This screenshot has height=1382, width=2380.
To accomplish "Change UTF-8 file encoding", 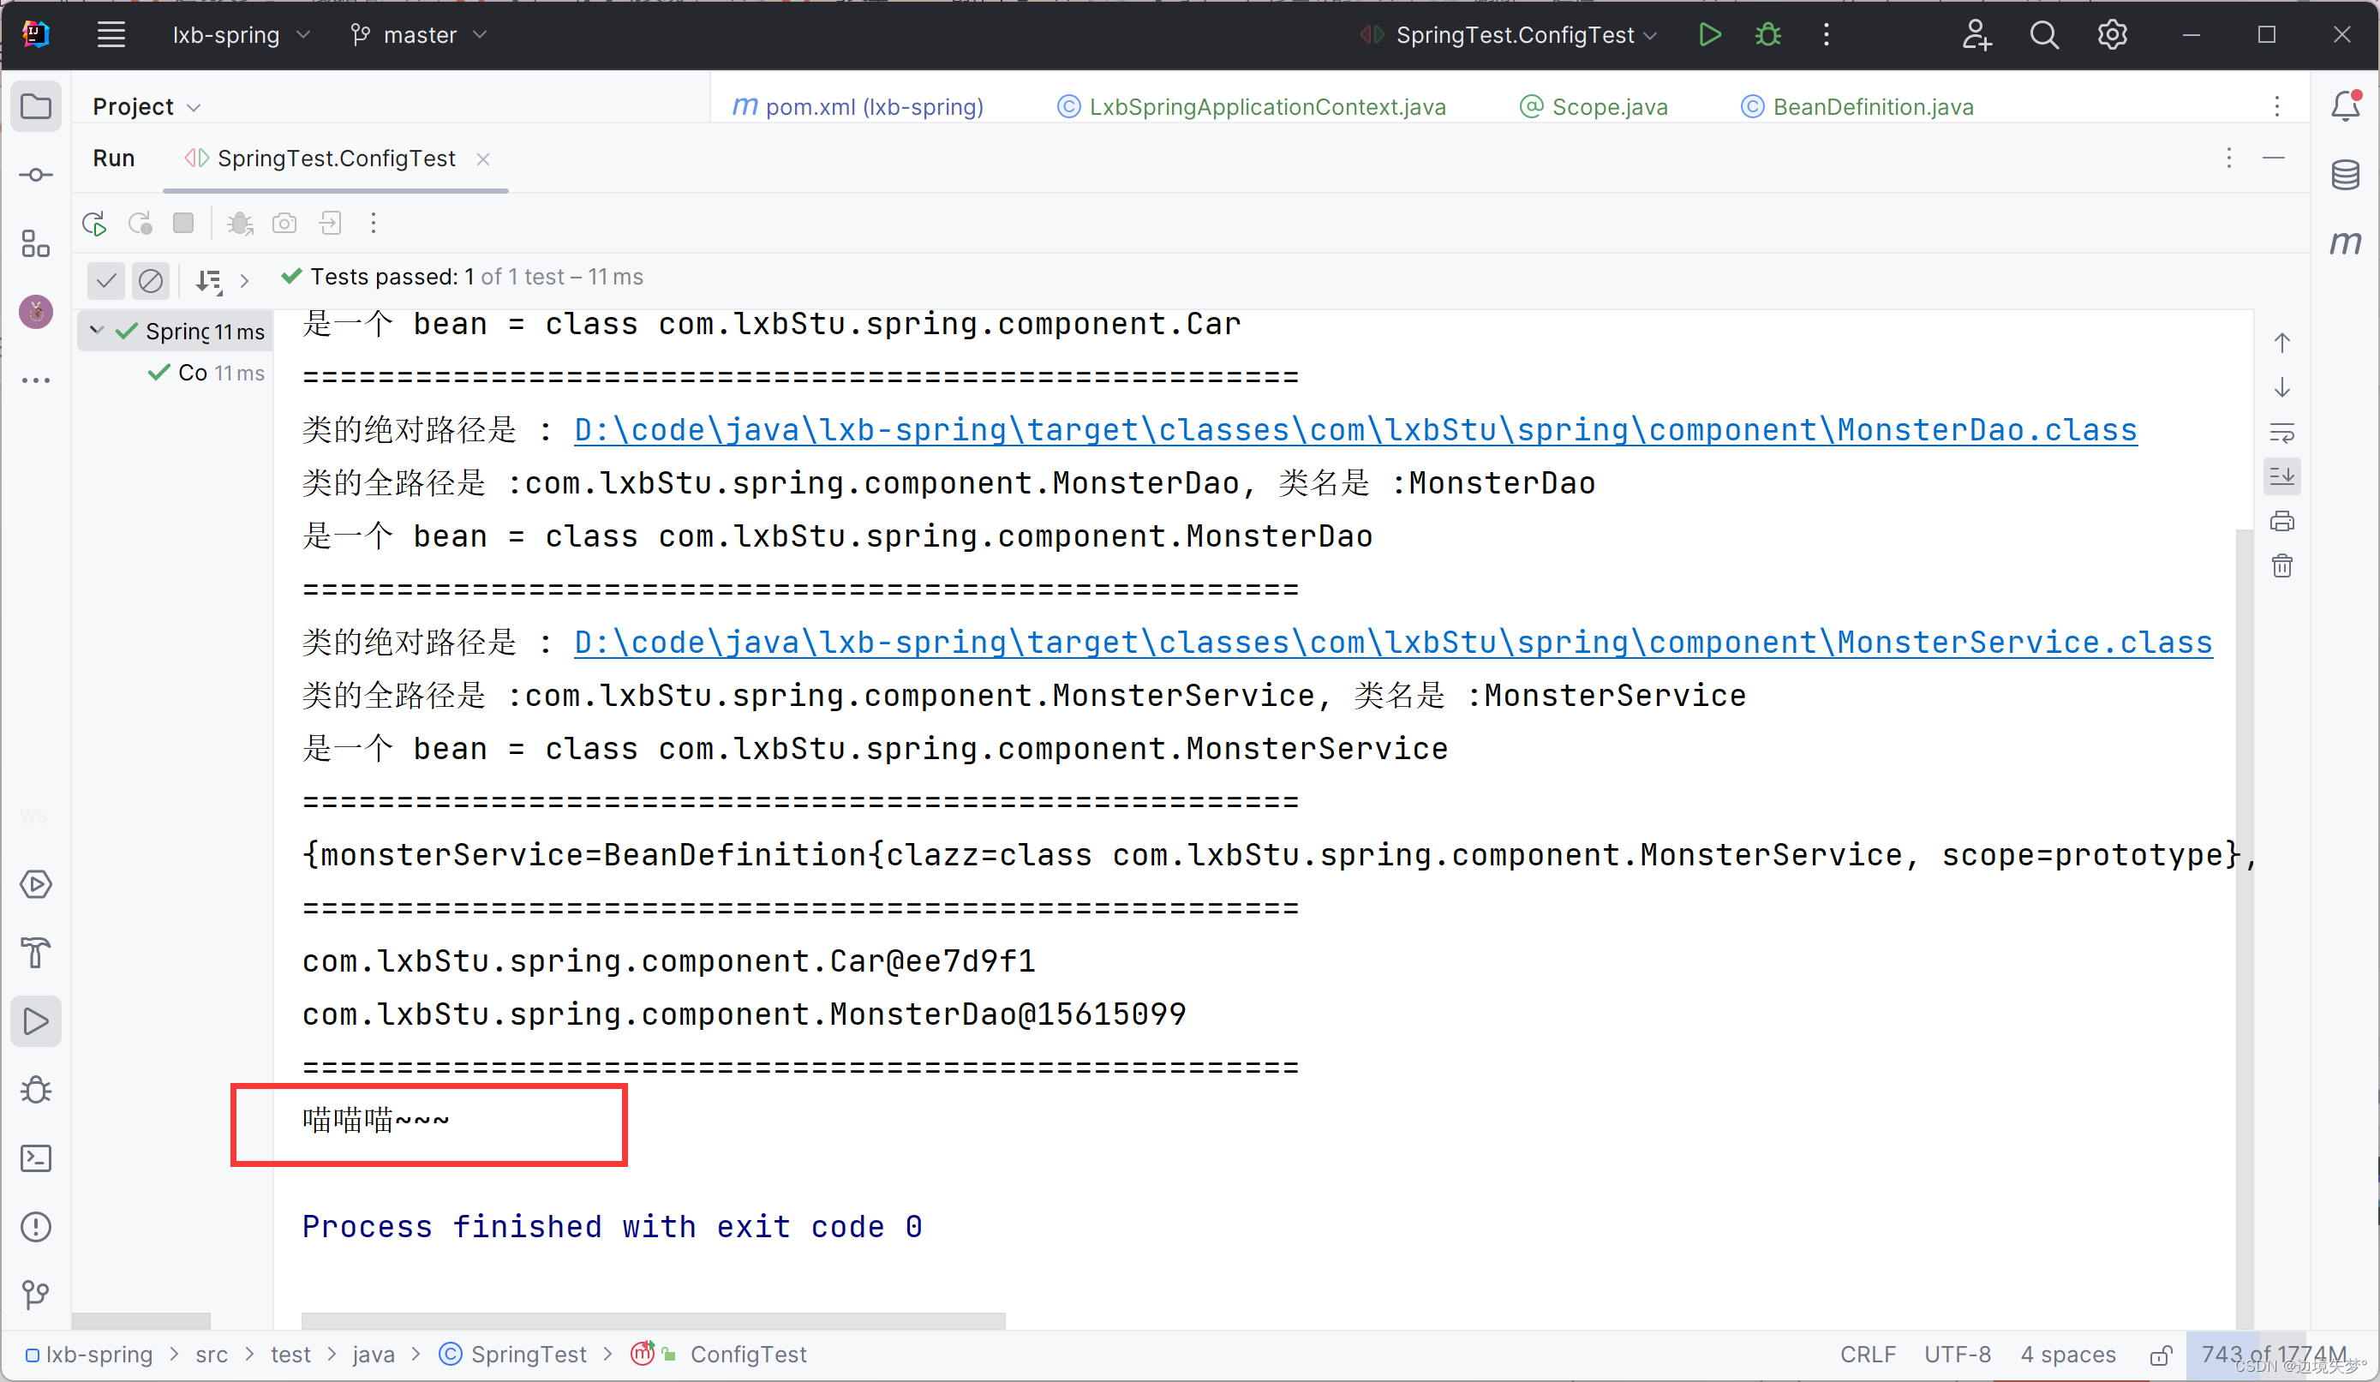I will pyautogui.click(x=1957, y=1355).
